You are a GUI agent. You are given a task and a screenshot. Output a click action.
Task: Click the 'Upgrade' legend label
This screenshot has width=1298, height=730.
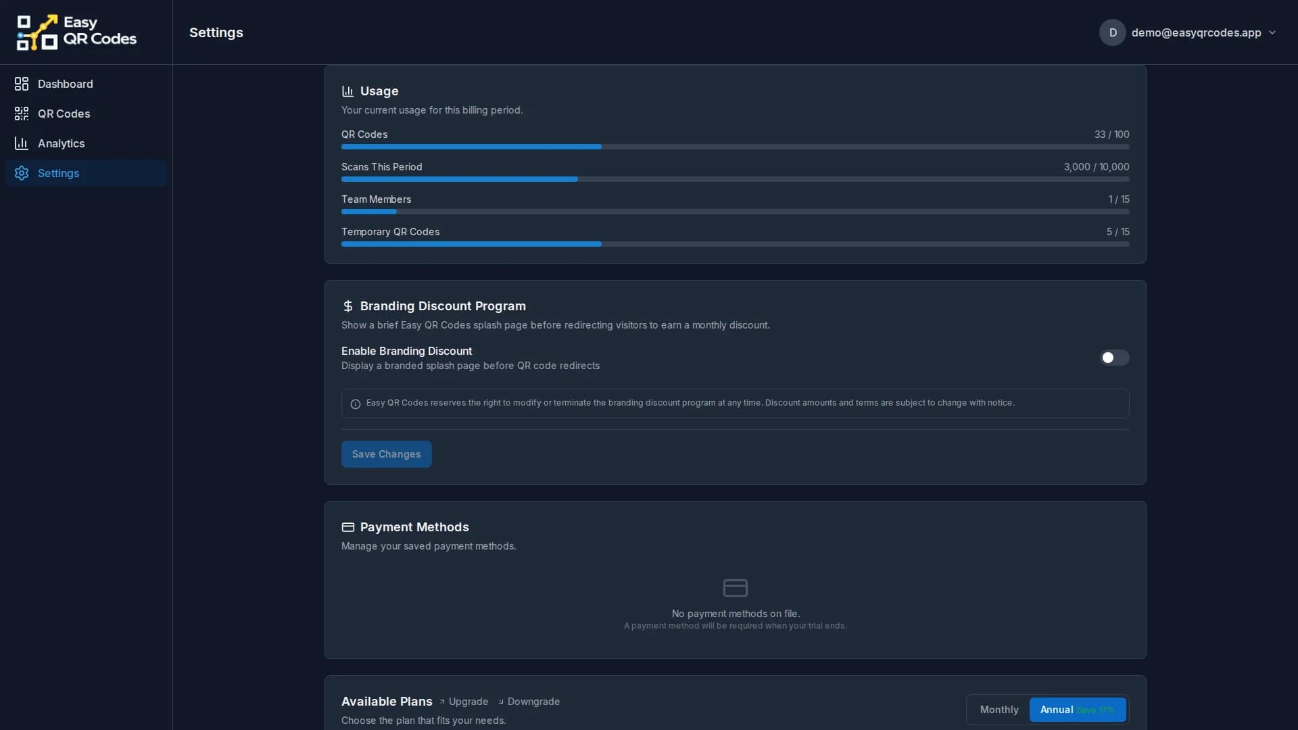[468, 702]
